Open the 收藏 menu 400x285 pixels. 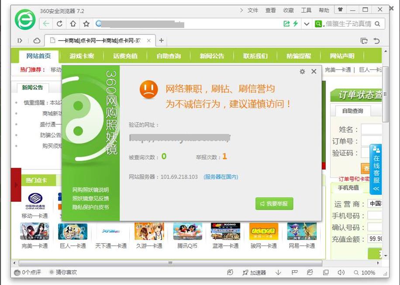(288, 10)
